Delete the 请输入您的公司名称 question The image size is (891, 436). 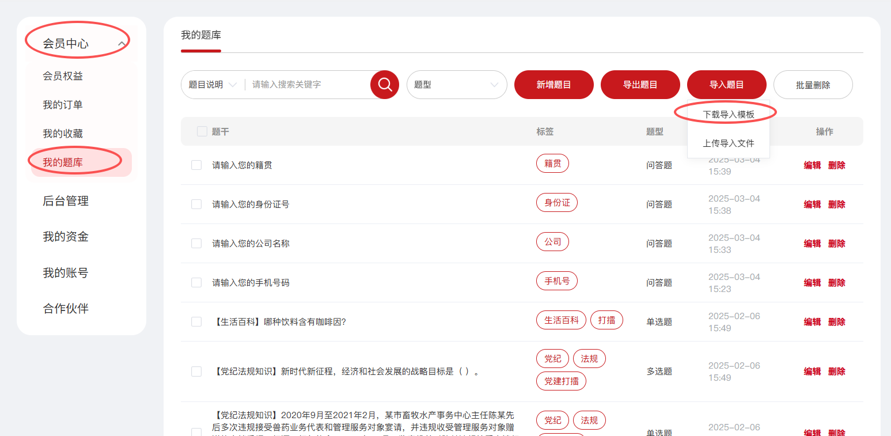pyautogui.click(x=836, y=244)
